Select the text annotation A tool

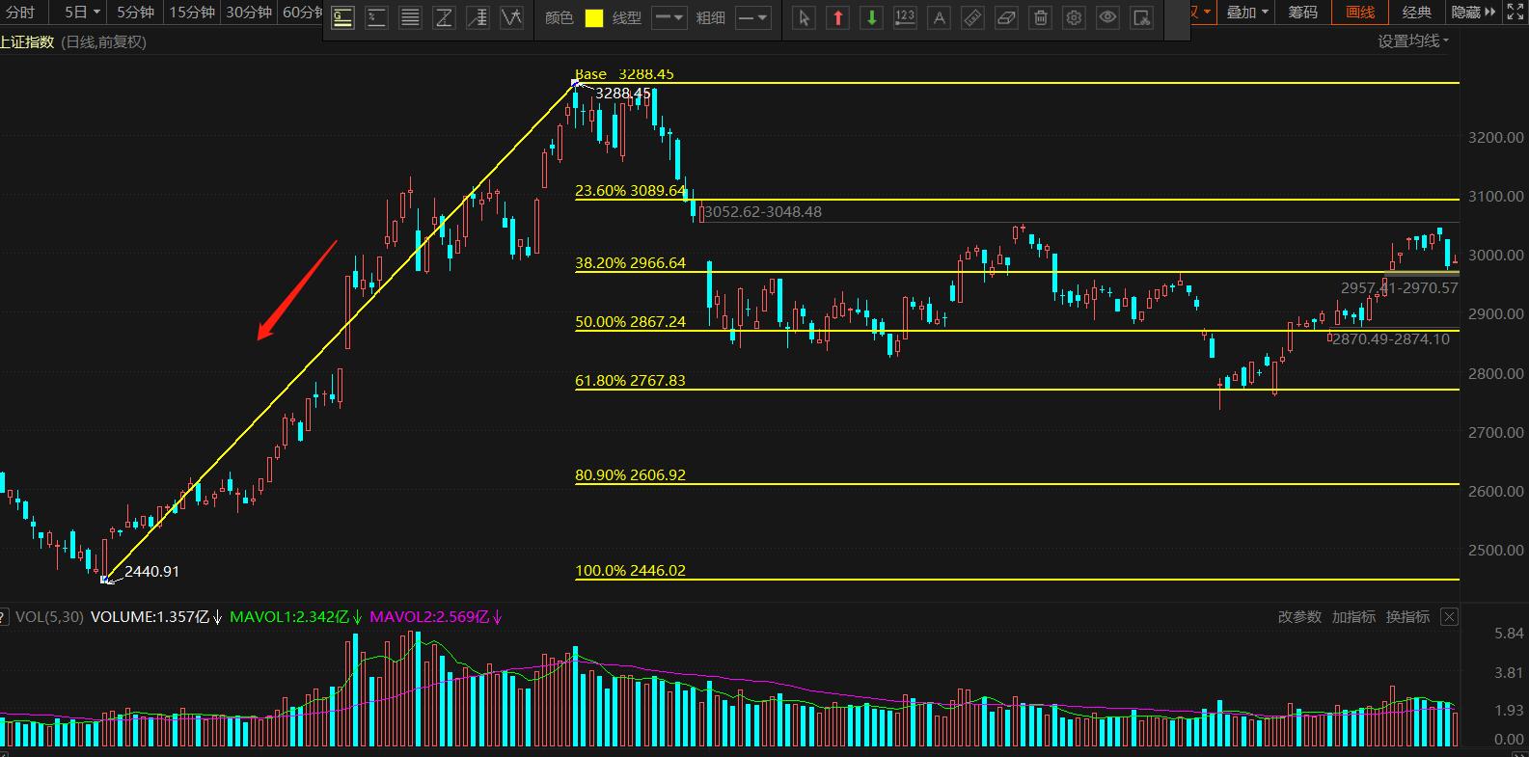939,17
